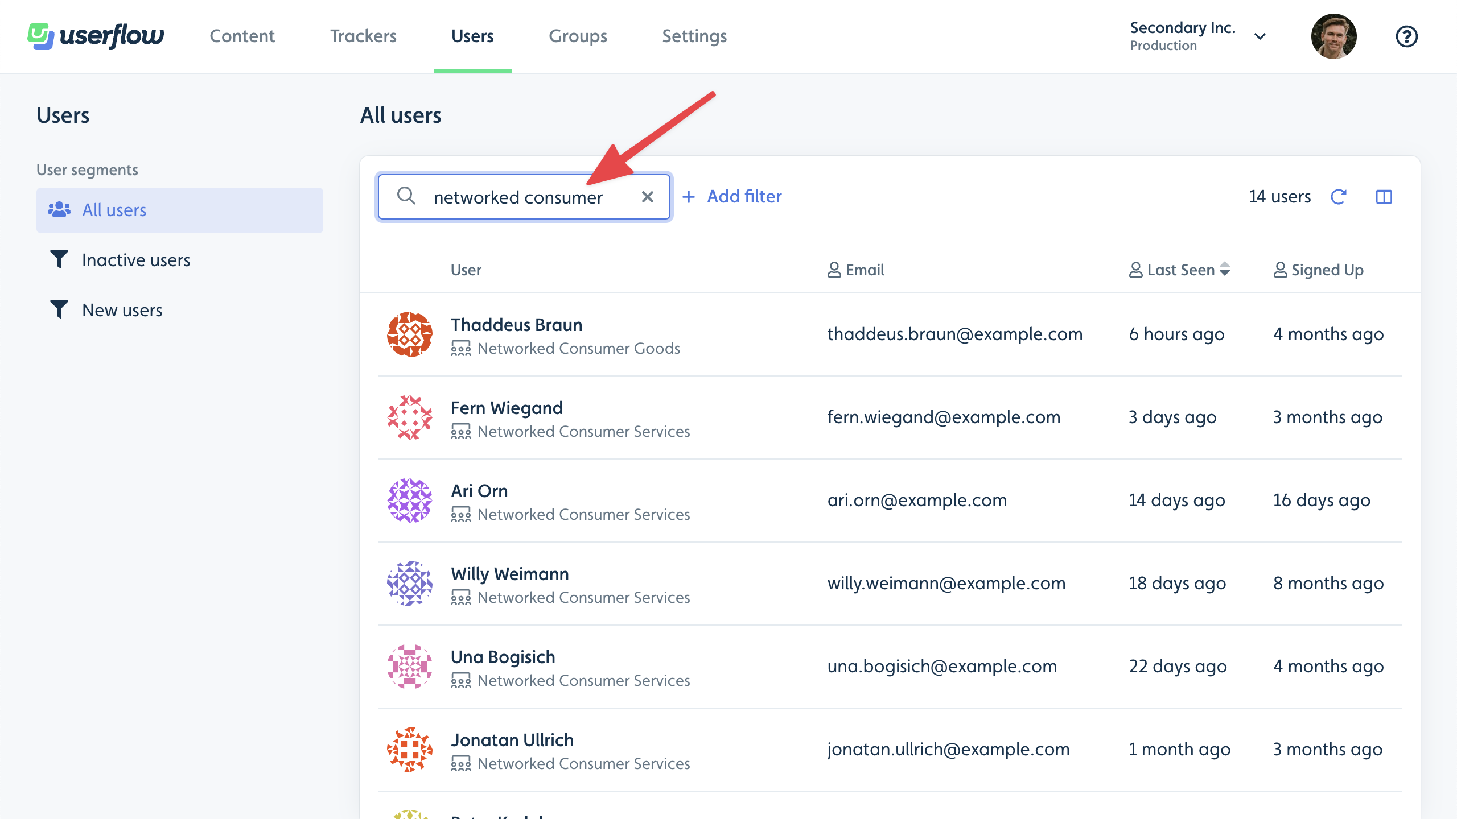
Task: Click the Add filter button
Action: 732,197
